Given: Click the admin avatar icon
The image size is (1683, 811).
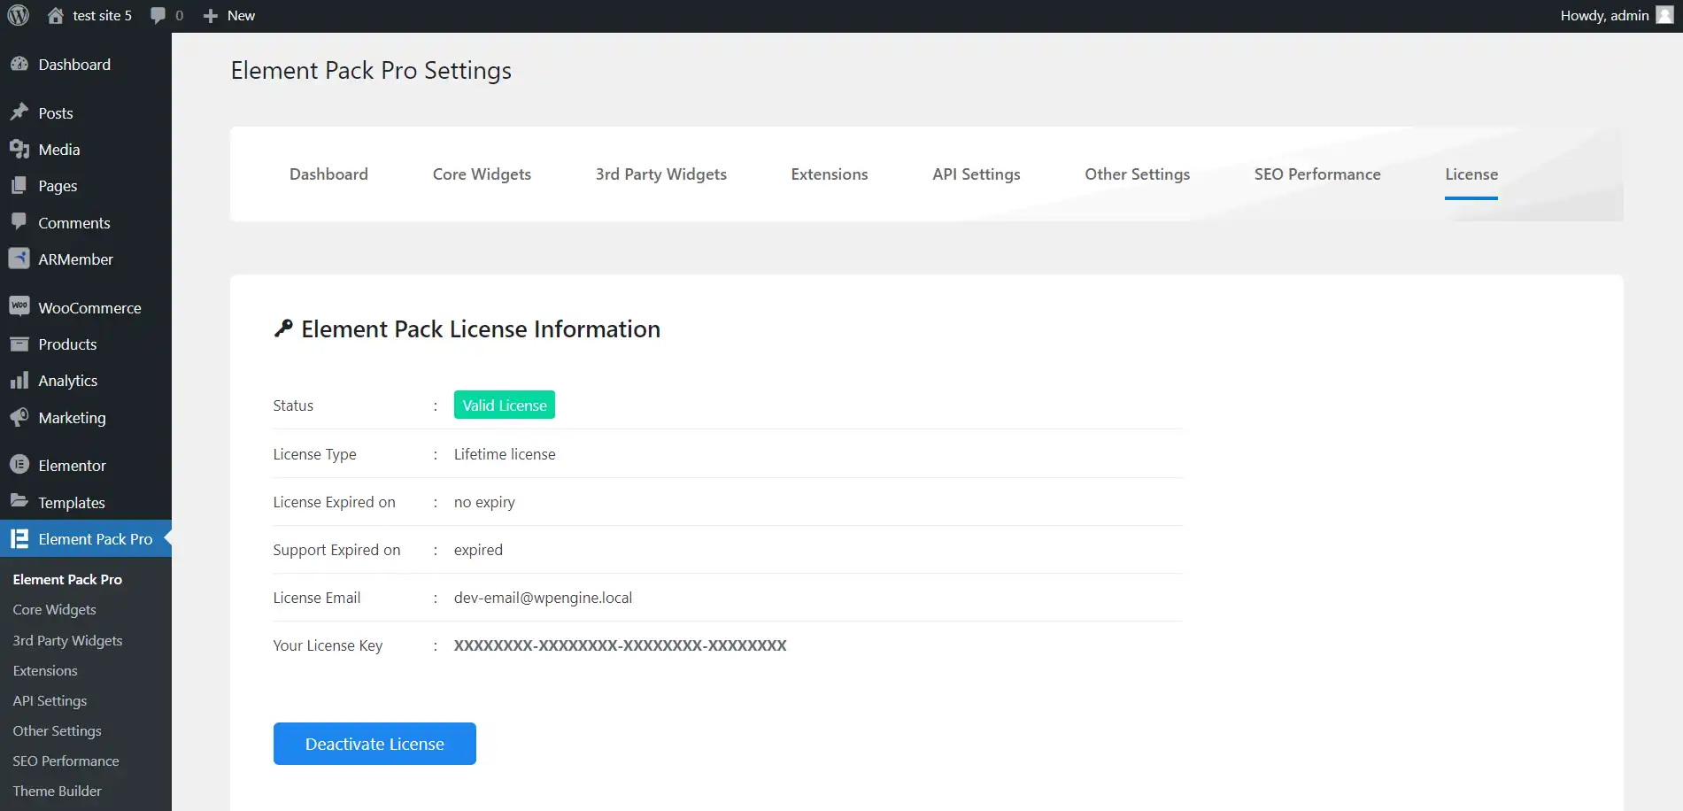Looking at the screenshot, I should [x=1664, y=15].
